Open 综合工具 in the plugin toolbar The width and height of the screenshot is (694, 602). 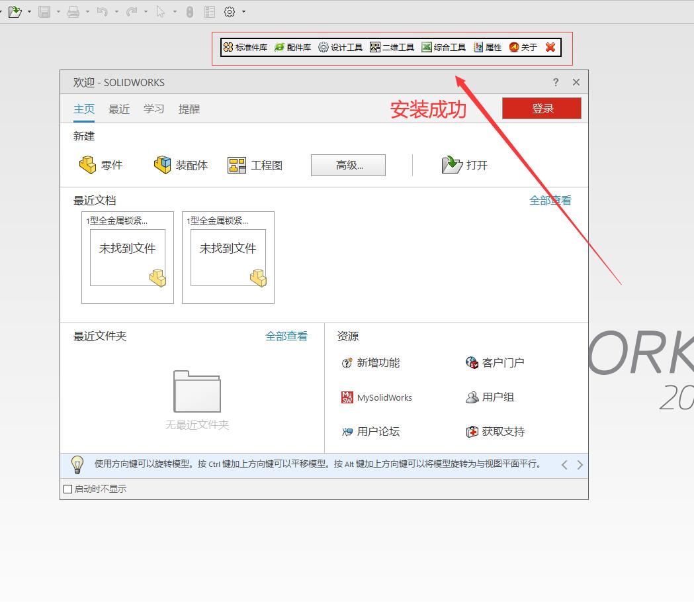pyautogui.click(x=443, y=48)
